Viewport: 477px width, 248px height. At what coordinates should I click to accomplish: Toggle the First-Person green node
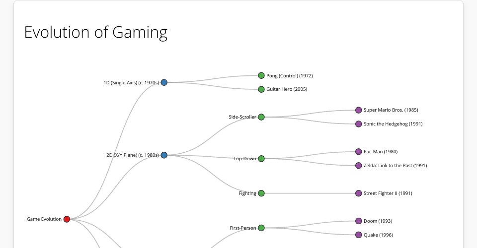coord(261,228)
